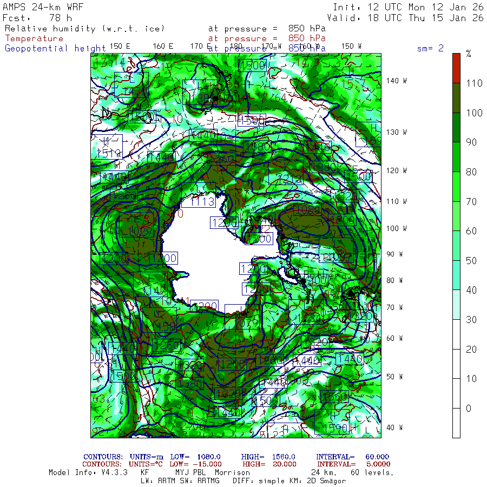487x487 pixels.
Task: Click the 'Init: 12 UTC Mon 12 Jan 26' line
Action: pos(408,7)
